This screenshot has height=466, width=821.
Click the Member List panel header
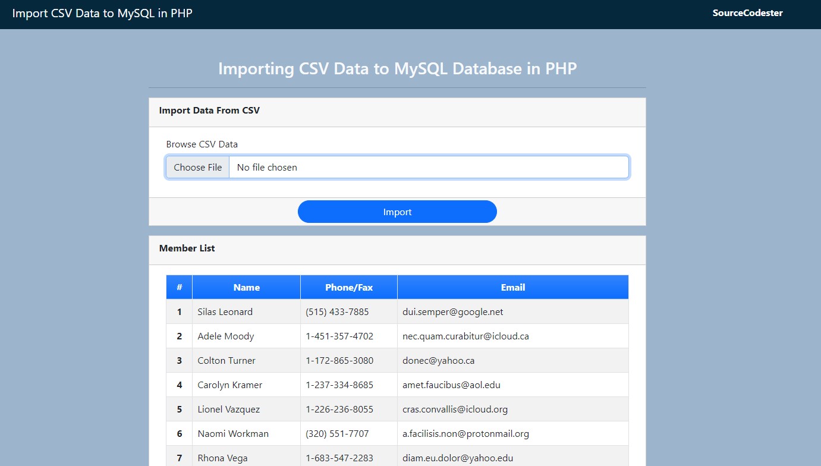[x=187, y=248]
